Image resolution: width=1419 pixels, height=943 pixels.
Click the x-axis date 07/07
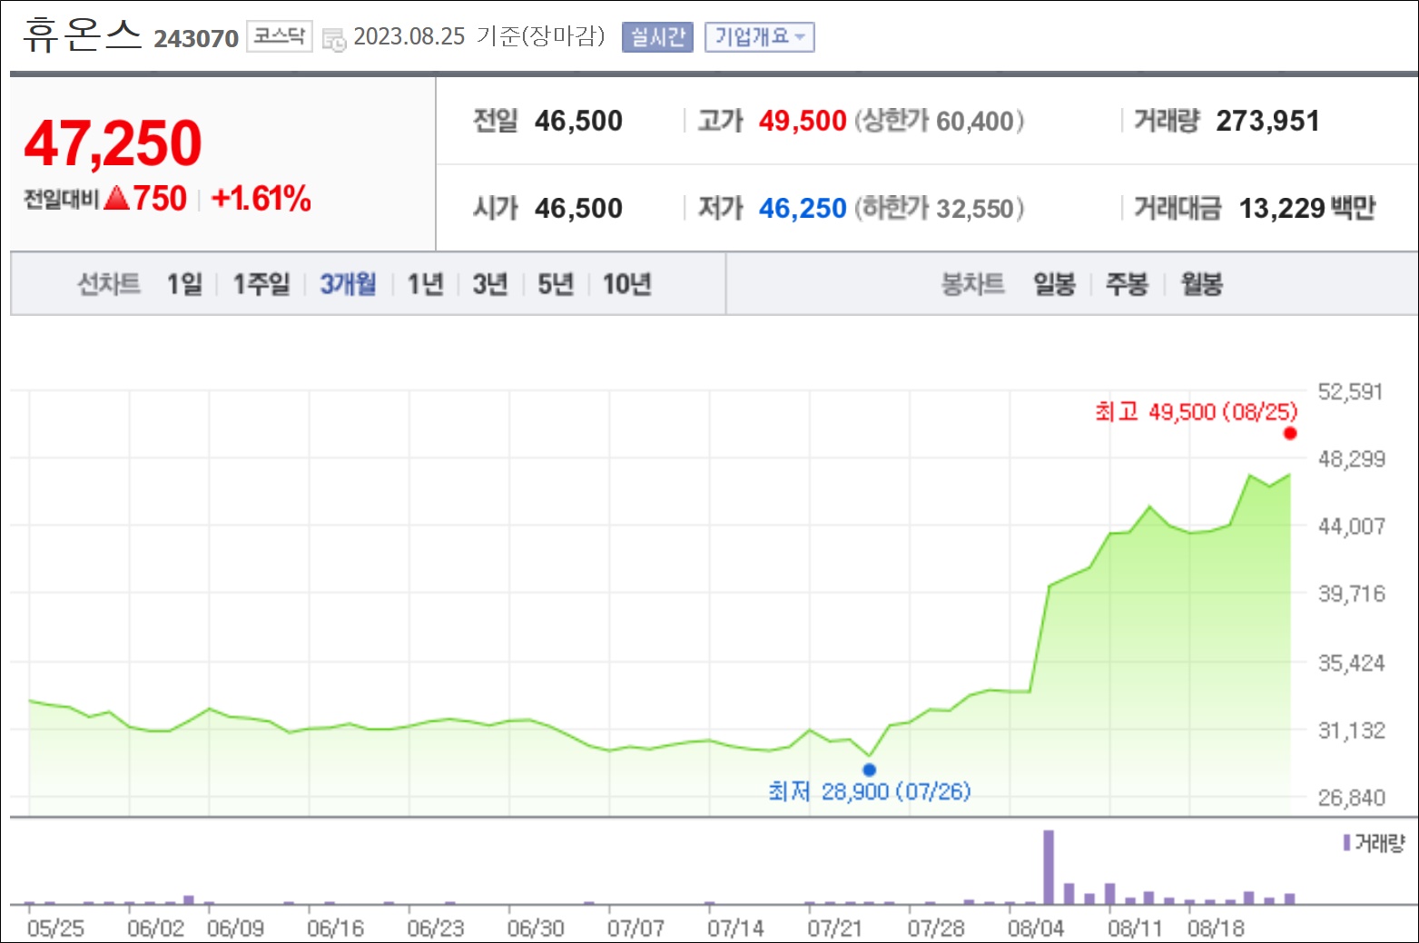[x=636, y=928]
